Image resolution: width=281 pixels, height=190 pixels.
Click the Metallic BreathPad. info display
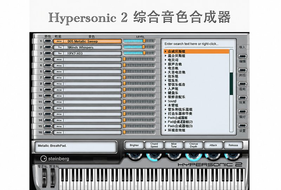(x=76, y=147)
